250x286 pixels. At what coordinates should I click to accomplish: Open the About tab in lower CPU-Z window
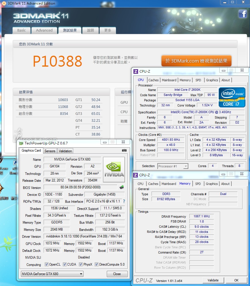[x=225, y=184]
